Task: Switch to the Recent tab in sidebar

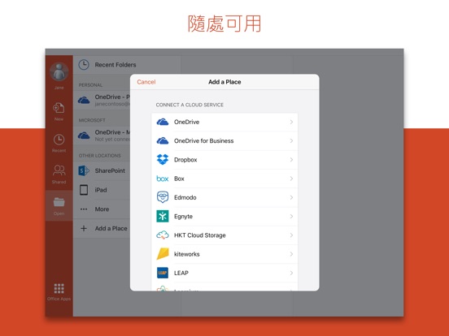Action: (59, 143)
